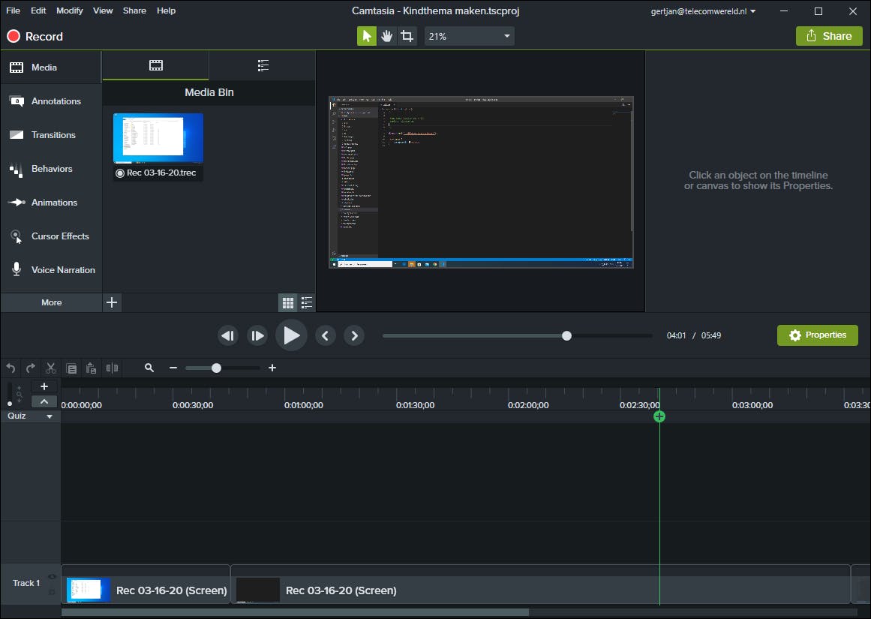
Task: Click the Cut scissors icon
Action: coord(51,368)
